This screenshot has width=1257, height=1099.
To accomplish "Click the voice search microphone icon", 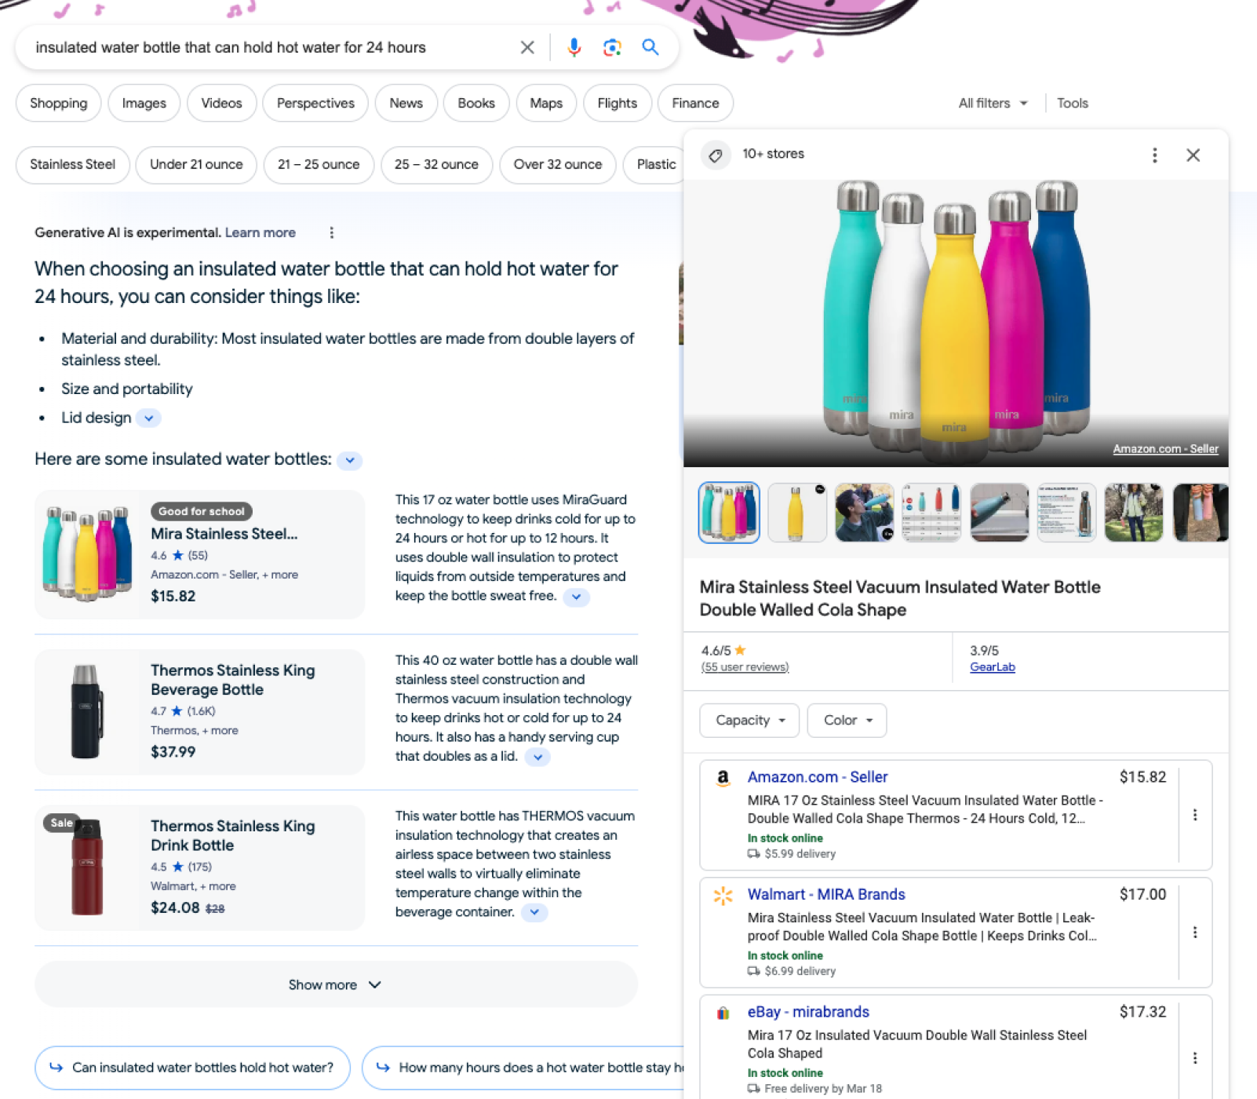I will point(574,48).
